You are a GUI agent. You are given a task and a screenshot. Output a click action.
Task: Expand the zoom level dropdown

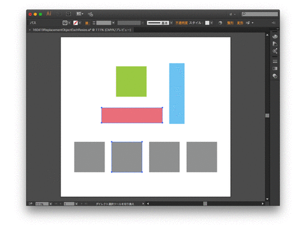[50, 204]
